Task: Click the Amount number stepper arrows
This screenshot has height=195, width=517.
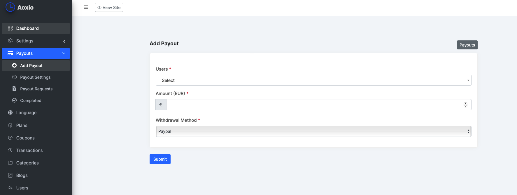Action: 465,105
